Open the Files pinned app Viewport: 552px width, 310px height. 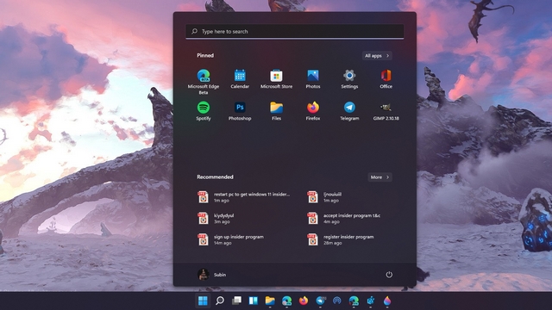pos(276,111)
